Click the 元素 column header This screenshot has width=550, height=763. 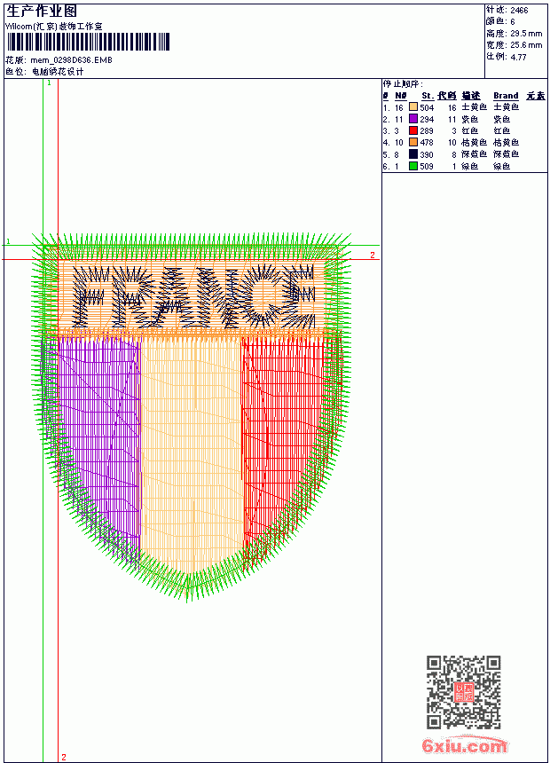pos(536,96)
